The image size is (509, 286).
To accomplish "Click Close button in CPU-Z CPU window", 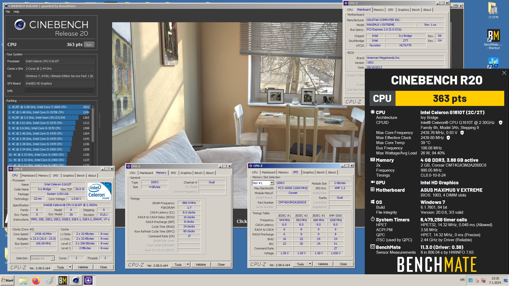I will tap(103, 267).
